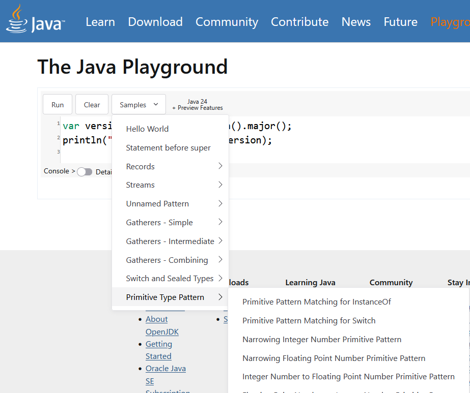470x393 pixels.
Task: Select Primitive Pattern Matching for Switch
Action: click(309, 320)
